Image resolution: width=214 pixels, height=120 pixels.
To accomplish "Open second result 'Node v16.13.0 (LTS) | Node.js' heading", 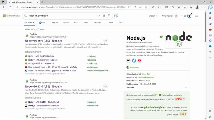I will pyautogui.click(x=43, y=87).
